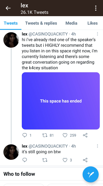The image size is (103, 186).
Task: Select the Tweets tab
Action: [11, 23]
